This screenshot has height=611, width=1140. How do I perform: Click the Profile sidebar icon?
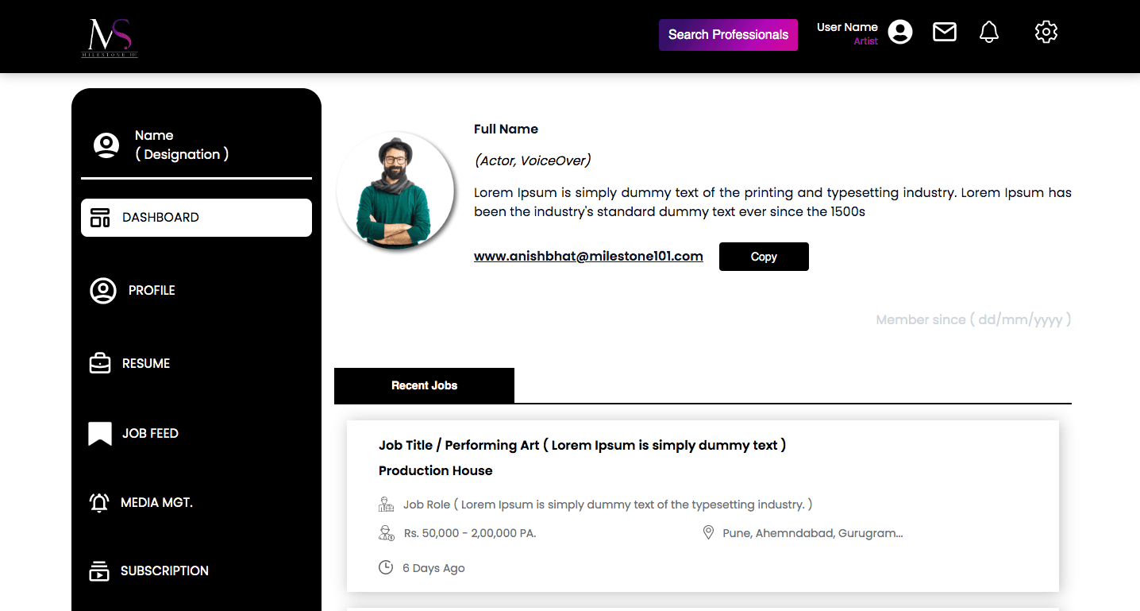coord(103,291)
